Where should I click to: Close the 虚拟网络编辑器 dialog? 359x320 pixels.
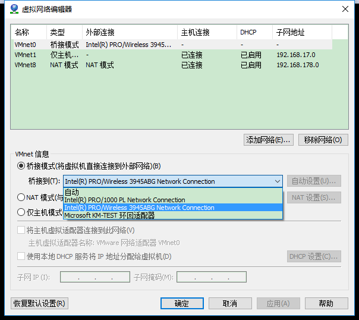click(345, 9)
